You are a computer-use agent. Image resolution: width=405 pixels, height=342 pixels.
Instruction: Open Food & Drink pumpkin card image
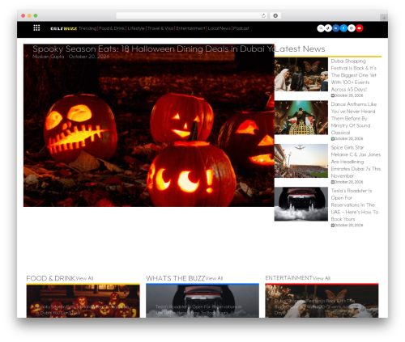pyautogui.click(x=83, y=301)
